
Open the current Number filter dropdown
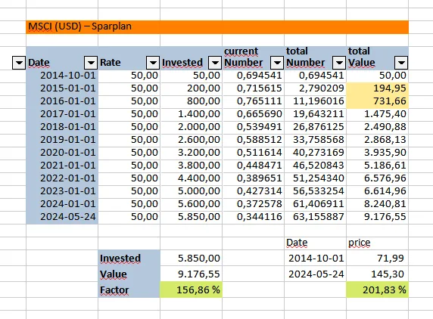tap(277, 63)
